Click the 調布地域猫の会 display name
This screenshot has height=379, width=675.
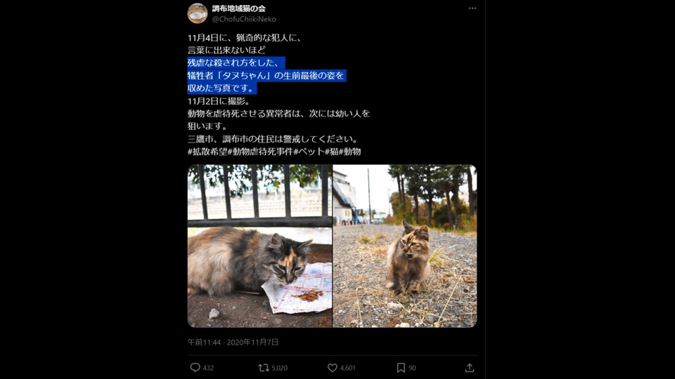(239, 8)
